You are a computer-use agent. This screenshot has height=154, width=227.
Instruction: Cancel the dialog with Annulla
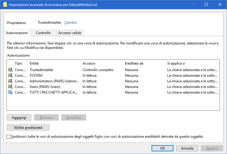tap(187, 148)
